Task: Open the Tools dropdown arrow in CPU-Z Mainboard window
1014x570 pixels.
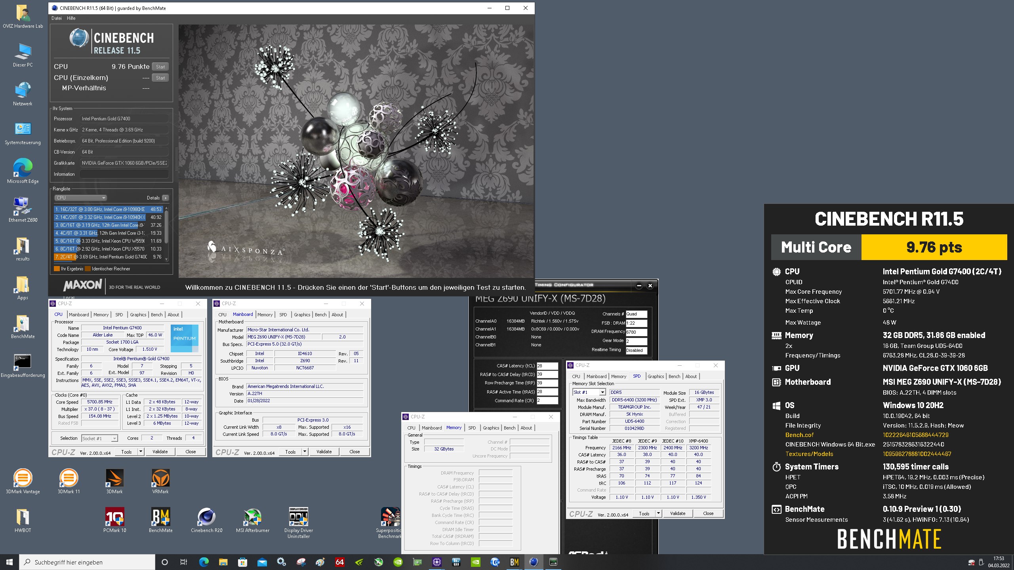Action: pyautogui.click(x=305, y=452)
